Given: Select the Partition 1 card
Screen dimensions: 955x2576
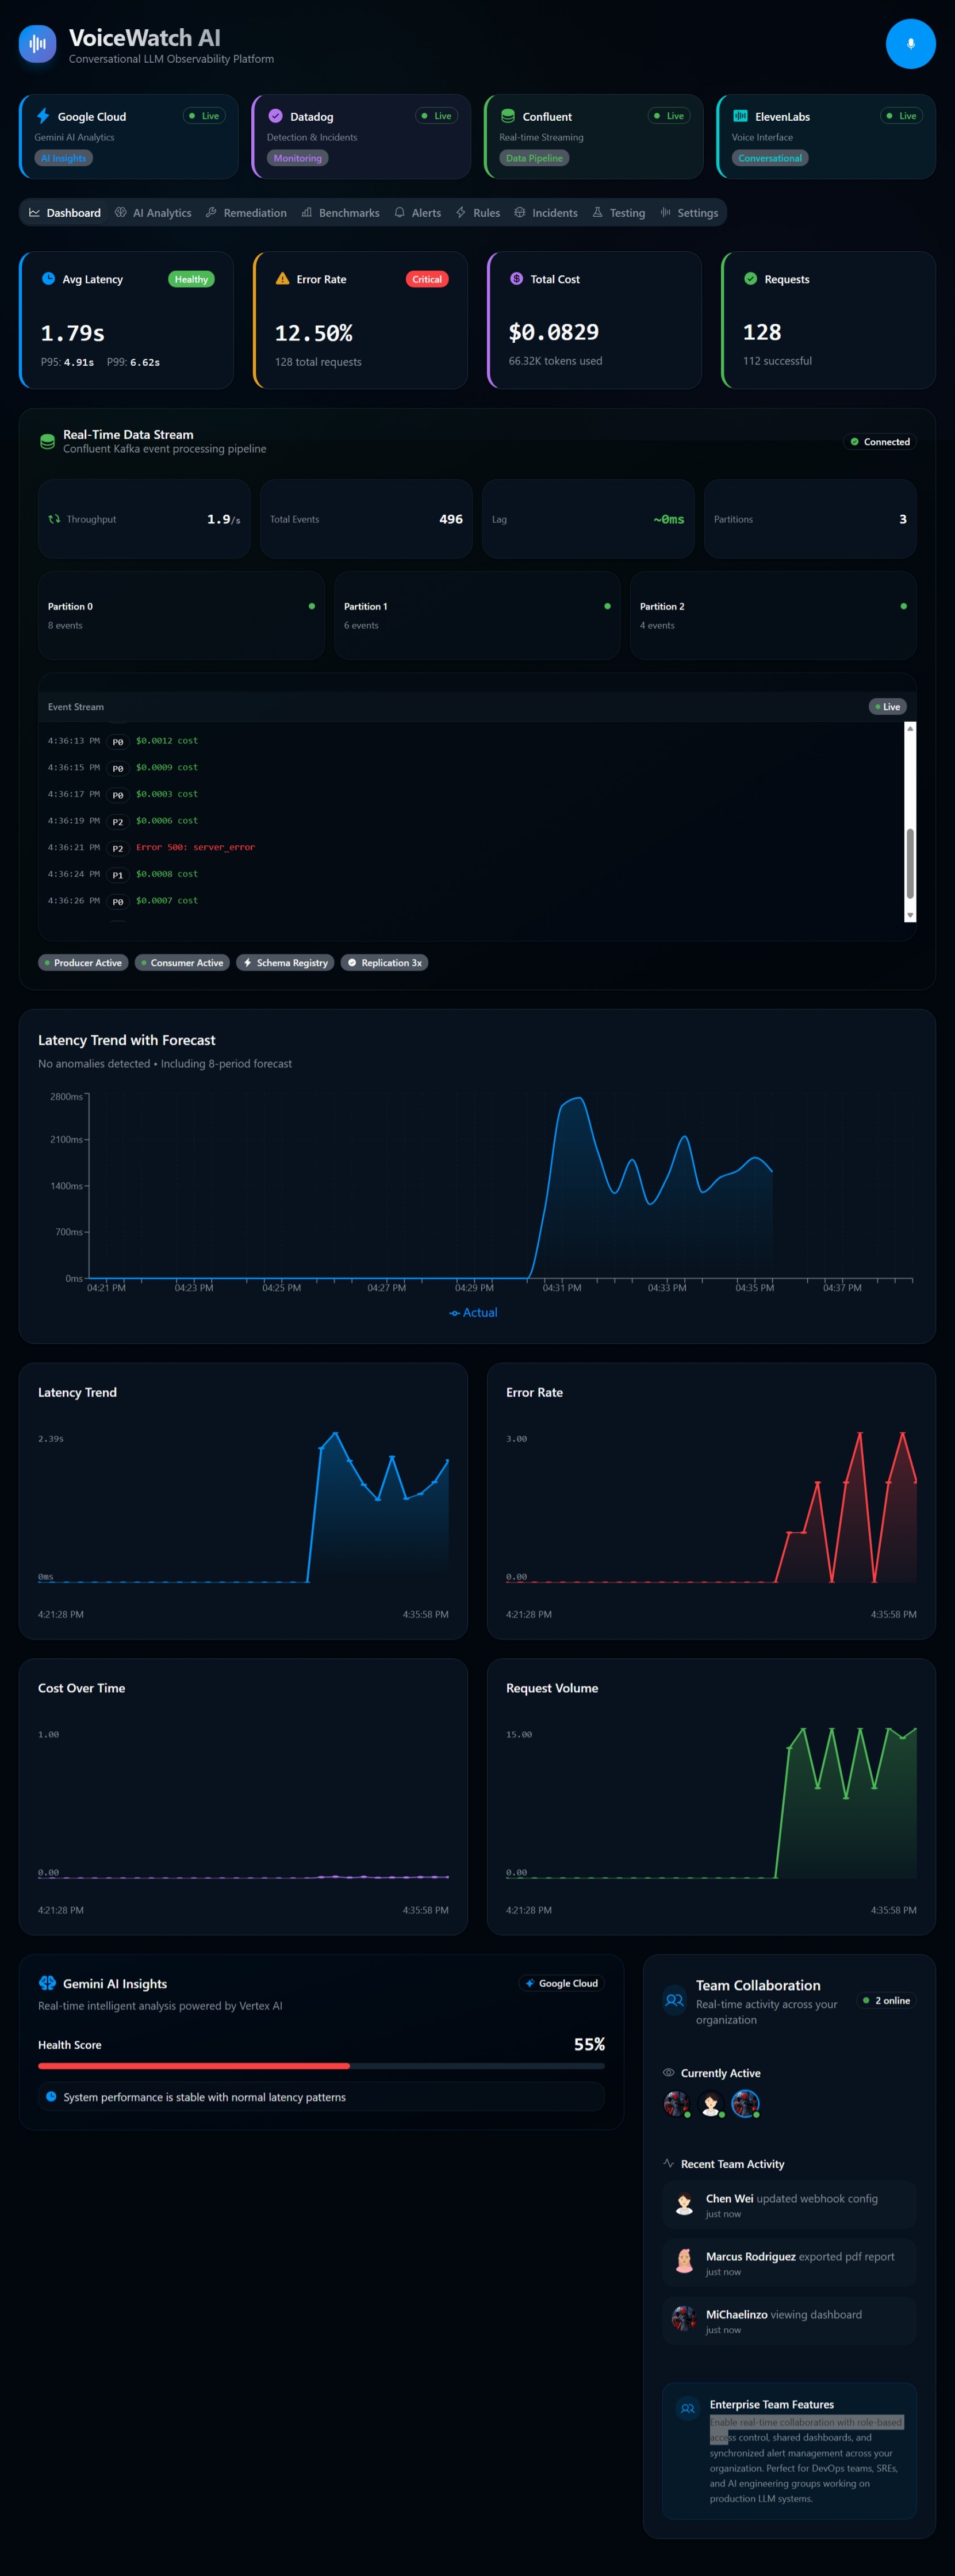Looking at the screenshot, I should [x=477, y=615].
